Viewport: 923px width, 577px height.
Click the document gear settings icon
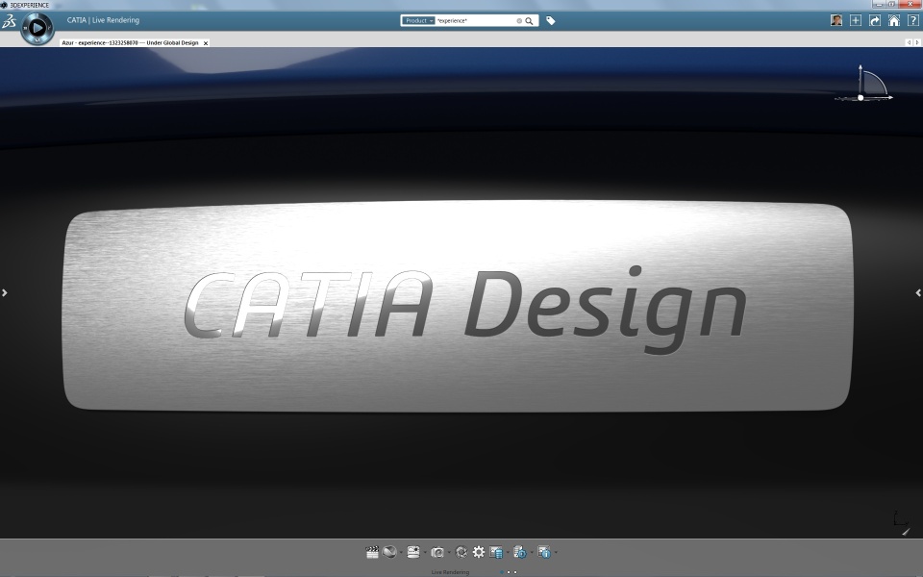(x=520, y=552)
